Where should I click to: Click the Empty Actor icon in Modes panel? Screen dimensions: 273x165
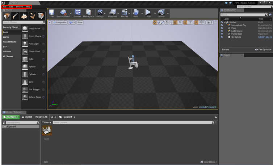coord(25,29)
